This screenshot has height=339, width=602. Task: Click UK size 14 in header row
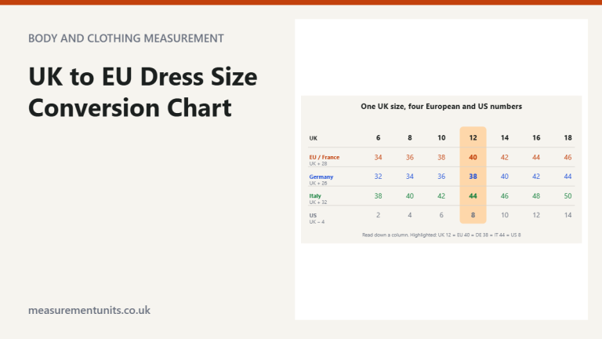coord(505,137)
